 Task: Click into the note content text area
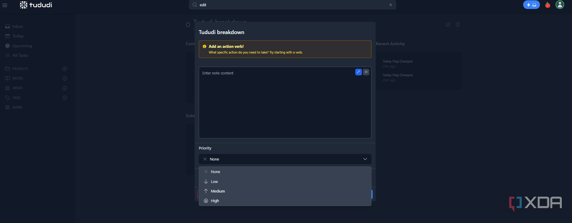[285, 103]
